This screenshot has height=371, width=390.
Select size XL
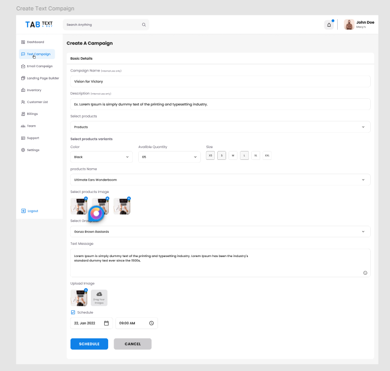[256, 155]
